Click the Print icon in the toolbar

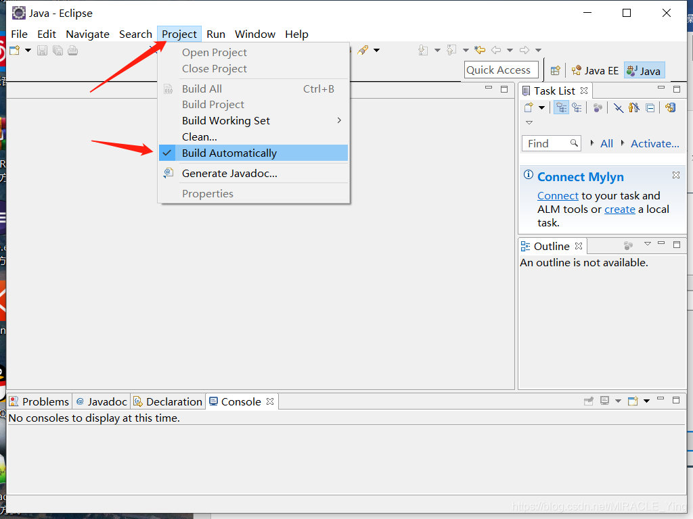coord(73,50)
